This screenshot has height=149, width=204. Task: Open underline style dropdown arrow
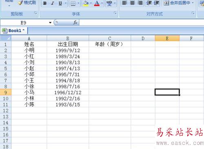66,3
